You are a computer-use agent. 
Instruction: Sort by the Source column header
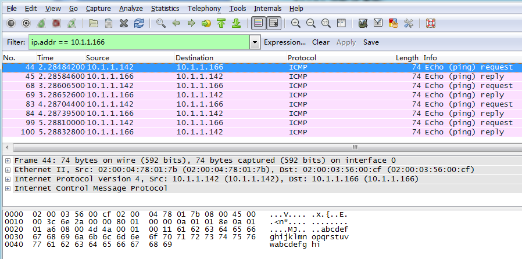pyautogui.click(x=130, y=58)
